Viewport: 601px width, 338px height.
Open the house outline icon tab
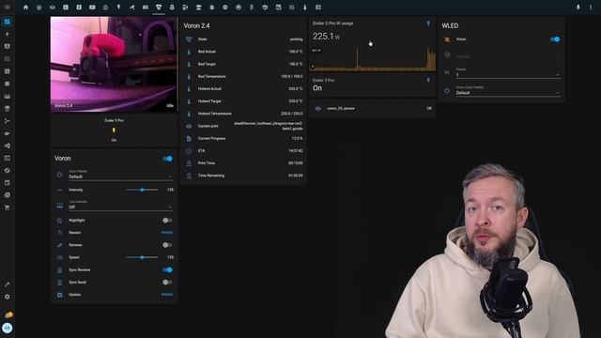click(105, 7)
